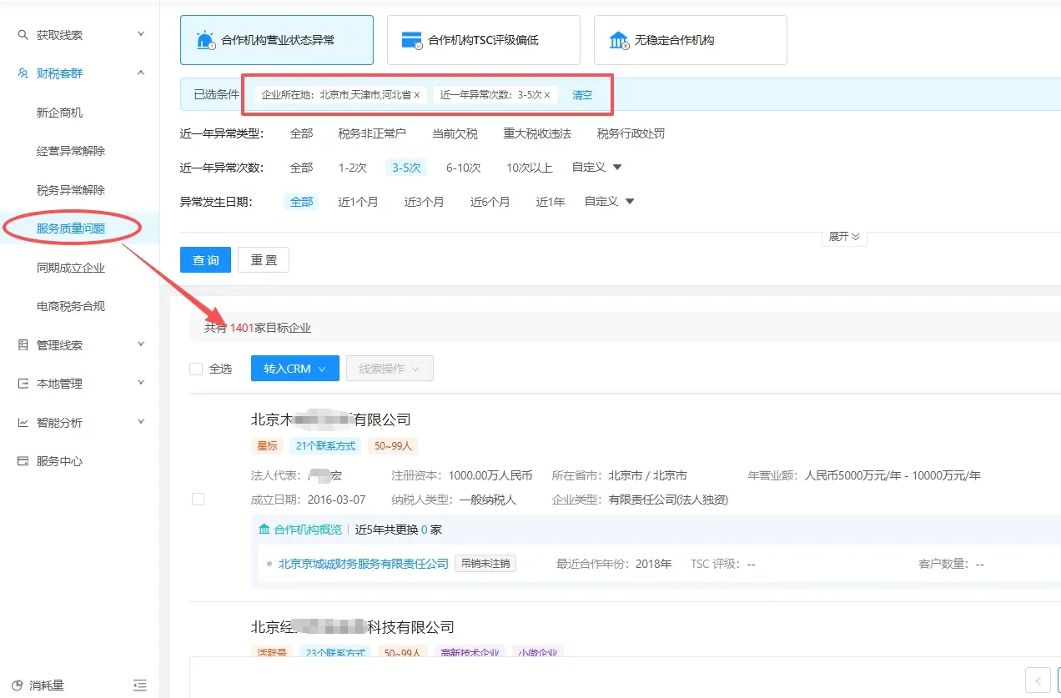
Task: Remove the 企业所在地 filter tag via its x
Action: point(417,95)
